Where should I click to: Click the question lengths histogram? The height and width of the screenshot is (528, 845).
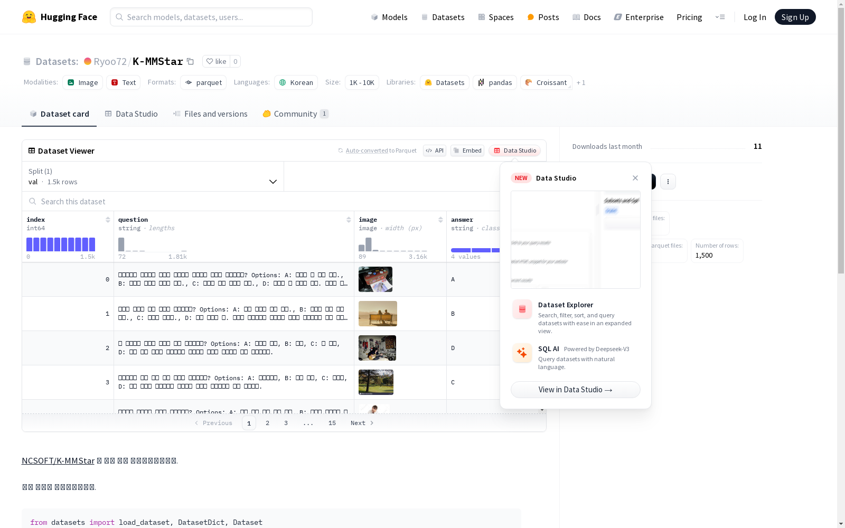(153, 244)
